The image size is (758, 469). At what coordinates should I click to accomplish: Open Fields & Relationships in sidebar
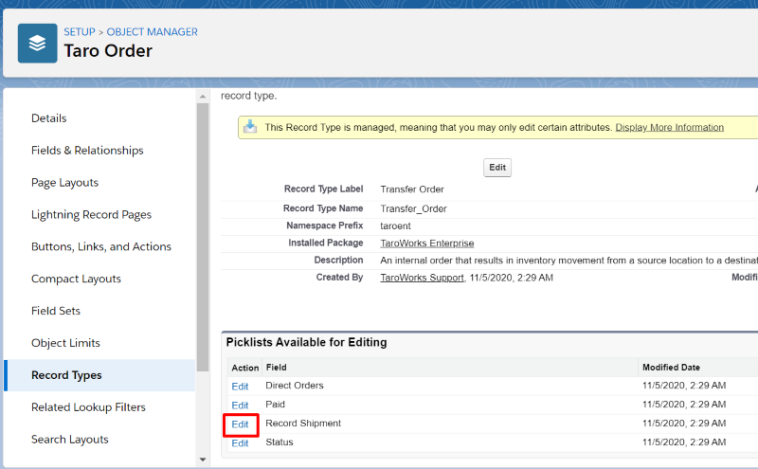[x=87, y=151]
